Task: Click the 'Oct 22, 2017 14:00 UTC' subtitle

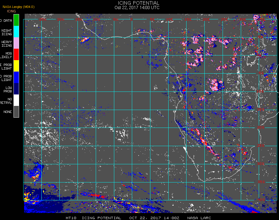Action: [137, 8]
